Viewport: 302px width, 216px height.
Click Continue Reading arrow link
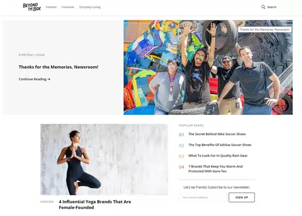[x=34, y=79]
